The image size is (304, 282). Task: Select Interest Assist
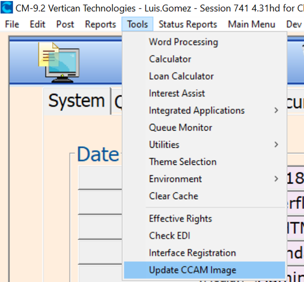click(205, 93)
